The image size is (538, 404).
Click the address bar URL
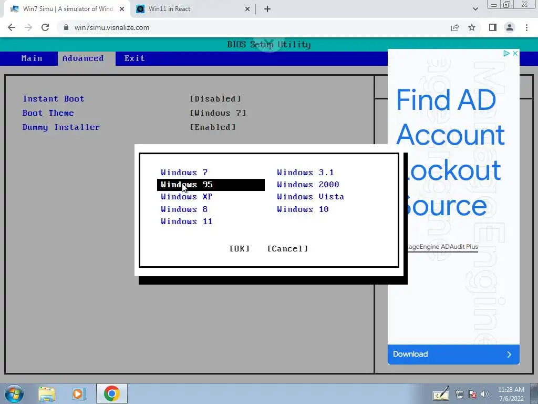tap(112, 27)
